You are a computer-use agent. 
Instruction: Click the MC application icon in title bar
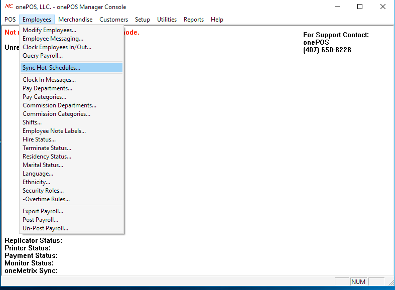point(9,7)
